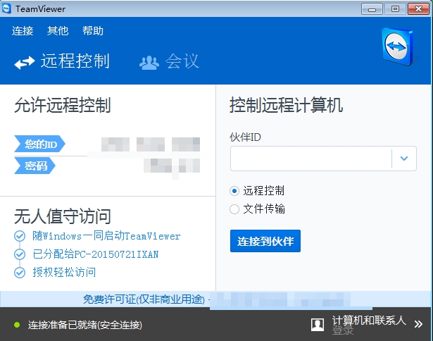
Task: Click 连接准备已就绪(安全连接) status text
Action: click(x=85, y=325)
